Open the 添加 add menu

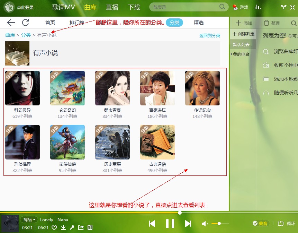point(244,23)
